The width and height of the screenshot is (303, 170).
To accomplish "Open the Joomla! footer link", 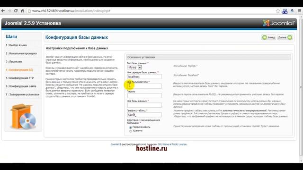I will 116,144.
